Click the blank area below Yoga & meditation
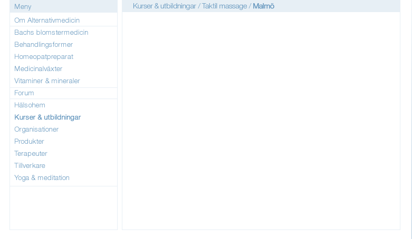The image size is (412, 239). click(x=63, y=208)
